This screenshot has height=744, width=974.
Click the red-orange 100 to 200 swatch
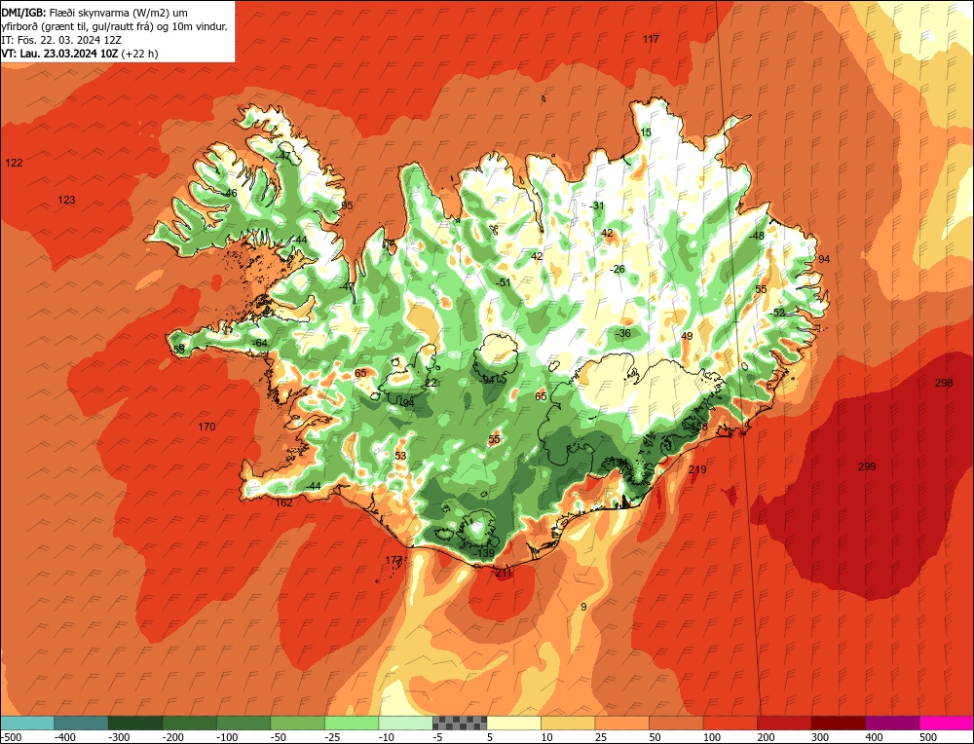click(x=730, y=723)
